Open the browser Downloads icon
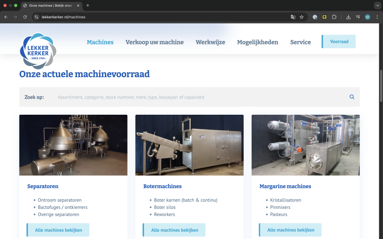 348,17
